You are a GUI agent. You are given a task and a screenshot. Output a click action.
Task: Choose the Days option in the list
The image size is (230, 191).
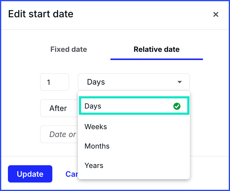coord(134,106)
